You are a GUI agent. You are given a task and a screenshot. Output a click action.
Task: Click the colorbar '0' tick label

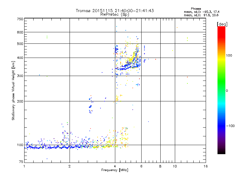tap(227, 91)
